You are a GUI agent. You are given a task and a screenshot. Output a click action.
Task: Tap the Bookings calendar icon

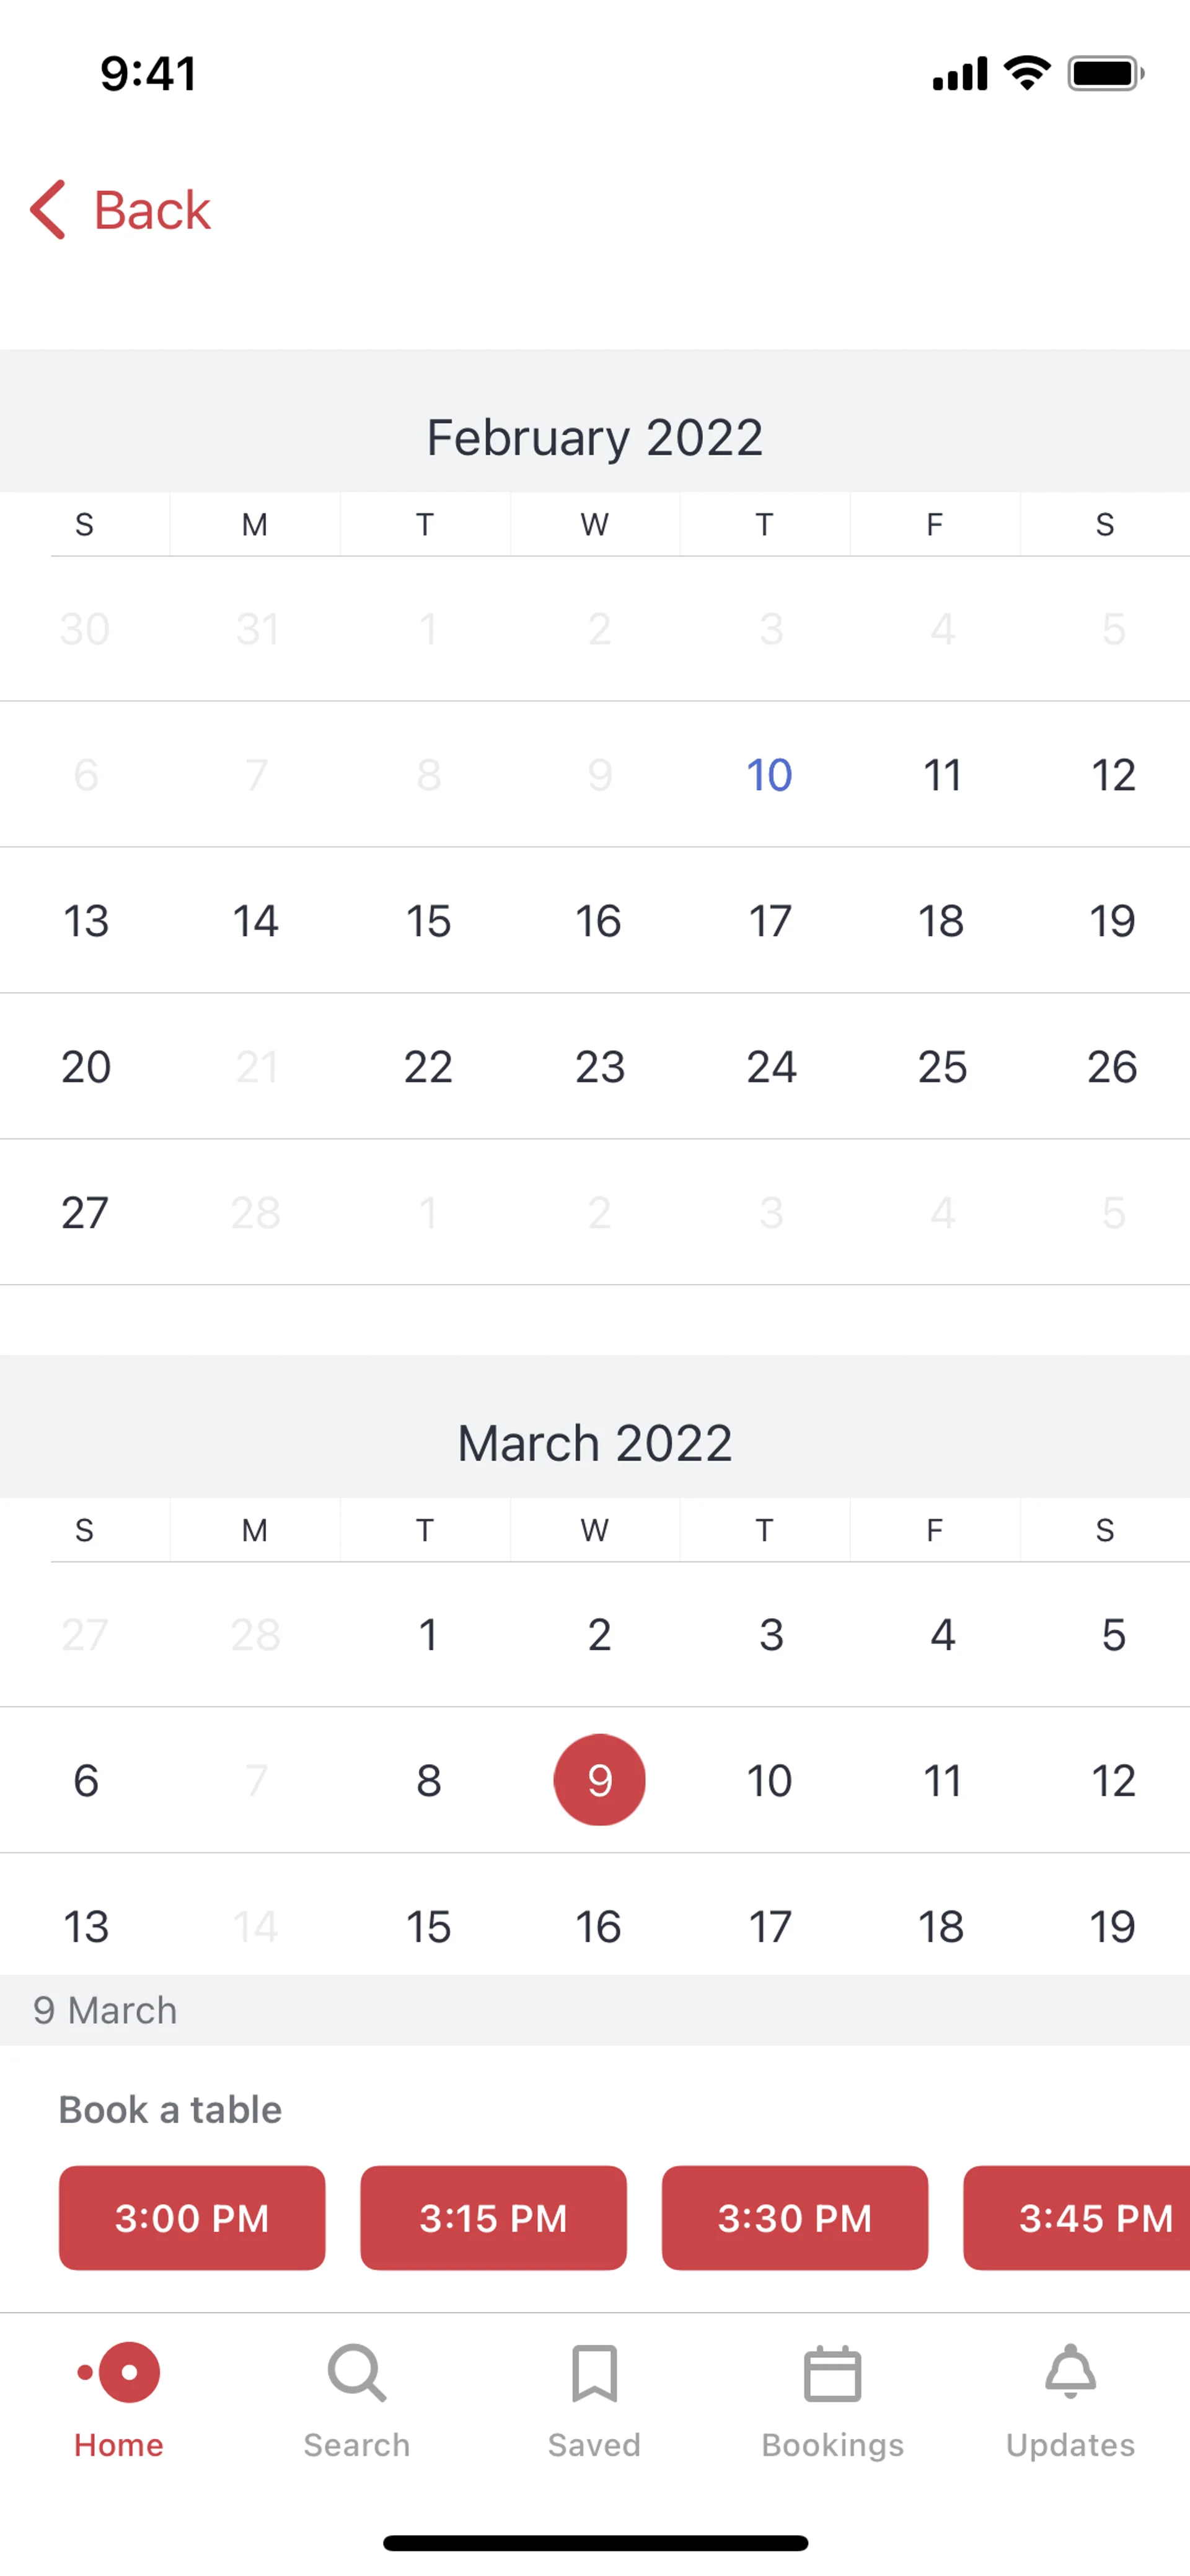(832, 2372)
